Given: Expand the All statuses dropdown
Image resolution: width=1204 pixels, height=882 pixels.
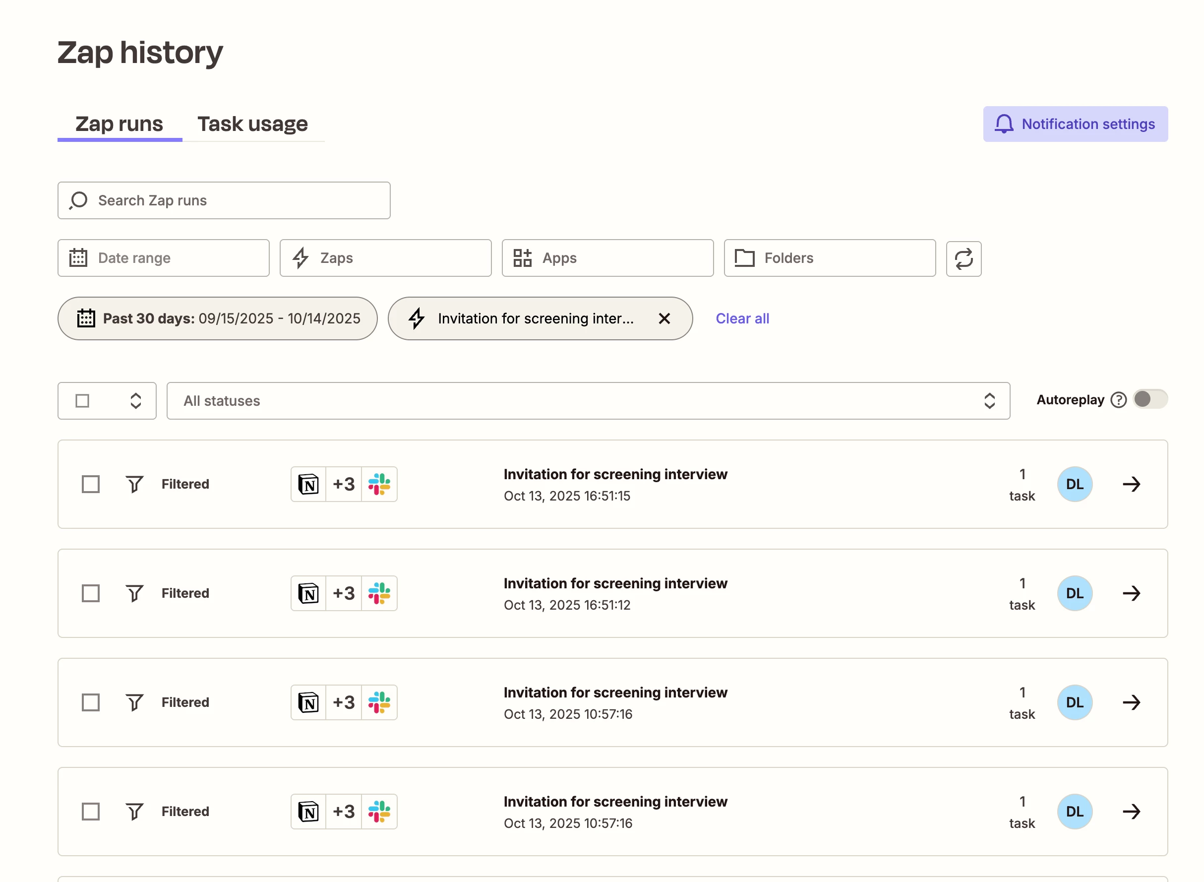Looking at the screenshot, I should 588,401.
